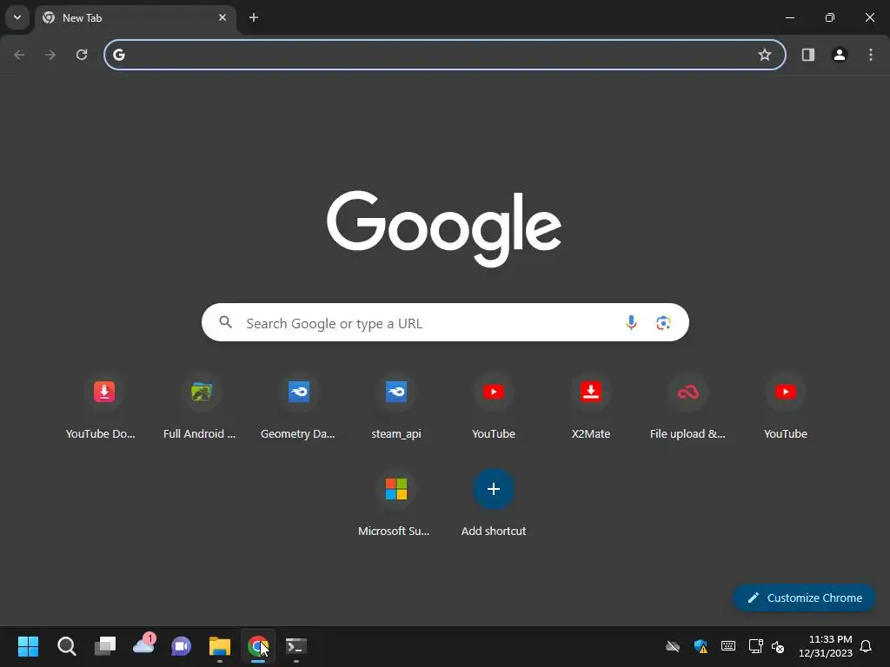The width and height of the screenshot is (890, 667).
Task: Open the Chrome three-dot menu
Action: click(x=871, y=55)
